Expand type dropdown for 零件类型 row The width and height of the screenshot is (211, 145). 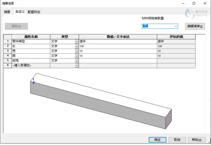[77, 42]
